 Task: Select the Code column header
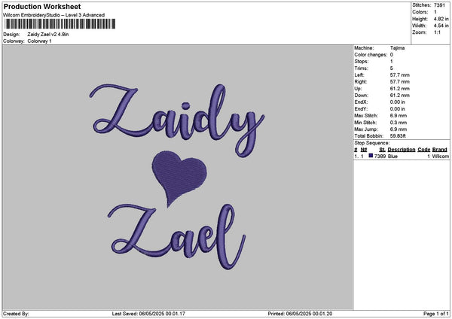[x=423, y=150]
